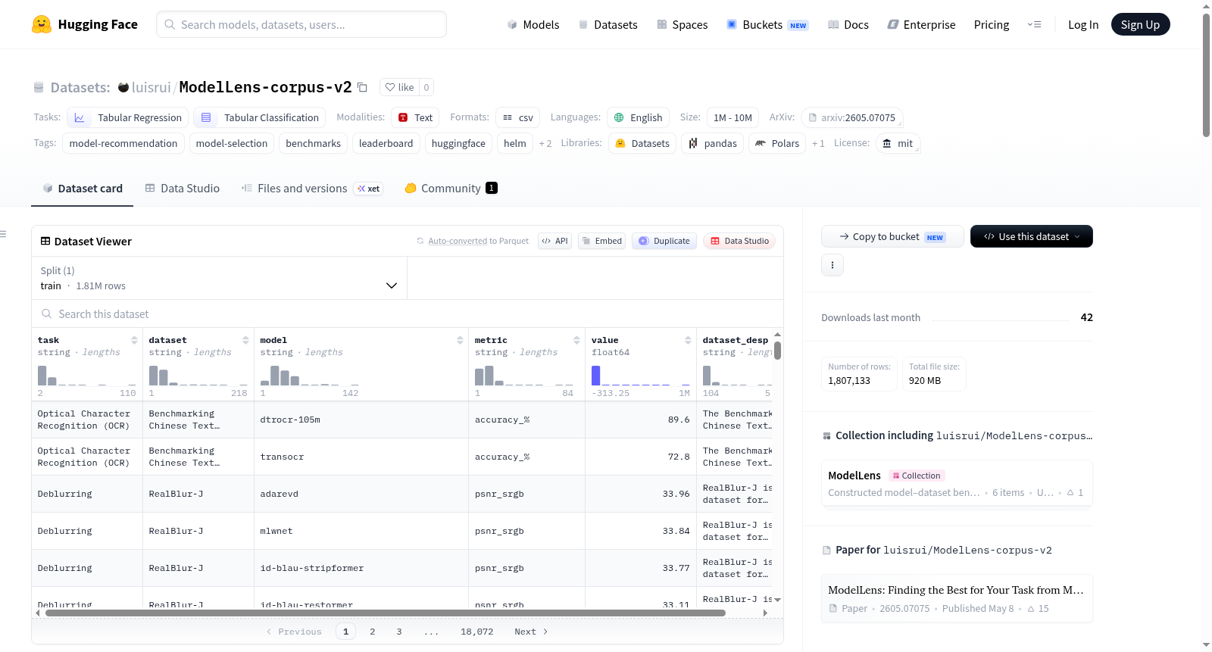Screen dimensions: 1212x652
Task: Click the API button in Dataset Viewer
Action: (x=554, y=241)
